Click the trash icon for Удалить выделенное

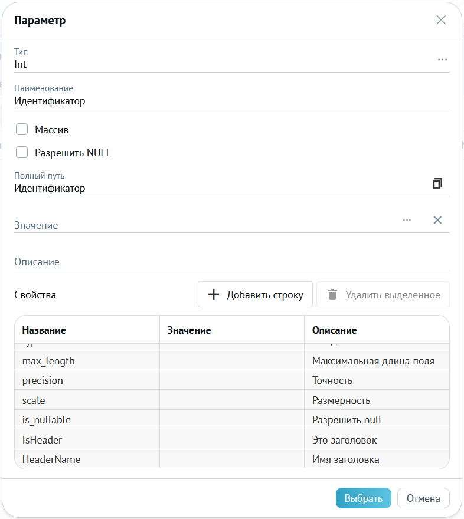tap(332, 294)
